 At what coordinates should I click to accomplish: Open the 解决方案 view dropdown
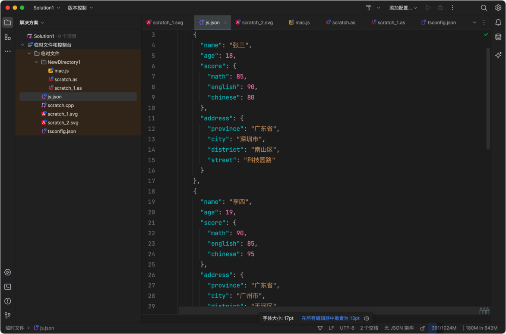[32, 22]
